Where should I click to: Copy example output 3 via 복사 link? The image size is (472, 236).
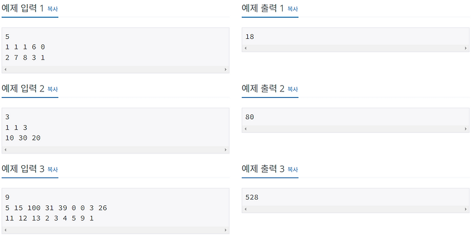pos(293,169)
